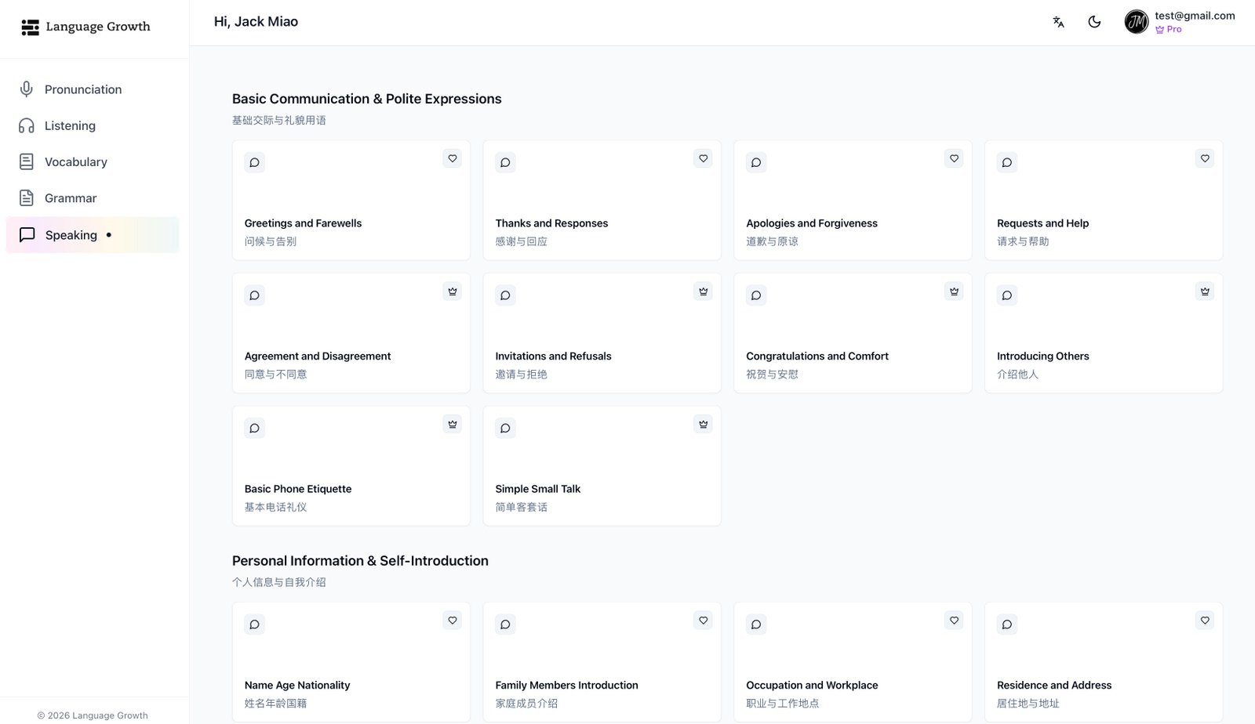Click the Pro membership badge

tap(1169, 30)
